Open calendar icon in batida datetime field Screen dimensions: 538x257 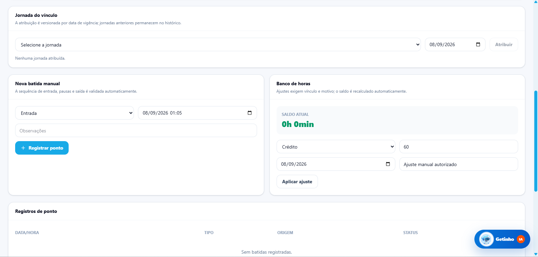click(x=249, y=113)
